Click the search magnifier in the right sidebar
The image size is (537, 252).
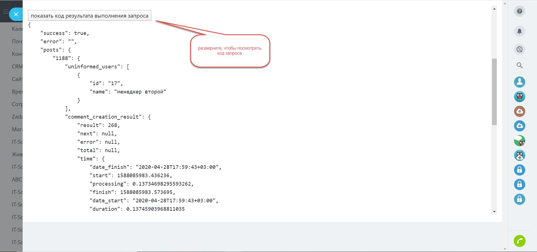tap(519, 65)
